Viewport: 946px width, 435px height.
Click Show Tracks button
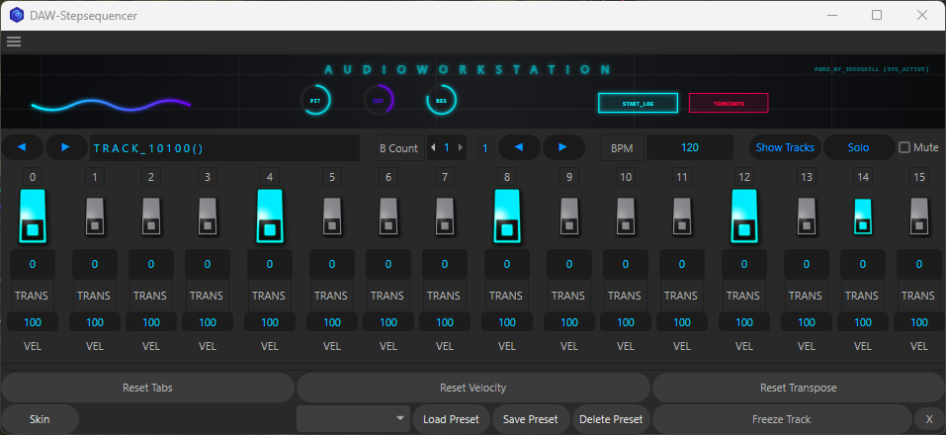(x=785, y=147)
